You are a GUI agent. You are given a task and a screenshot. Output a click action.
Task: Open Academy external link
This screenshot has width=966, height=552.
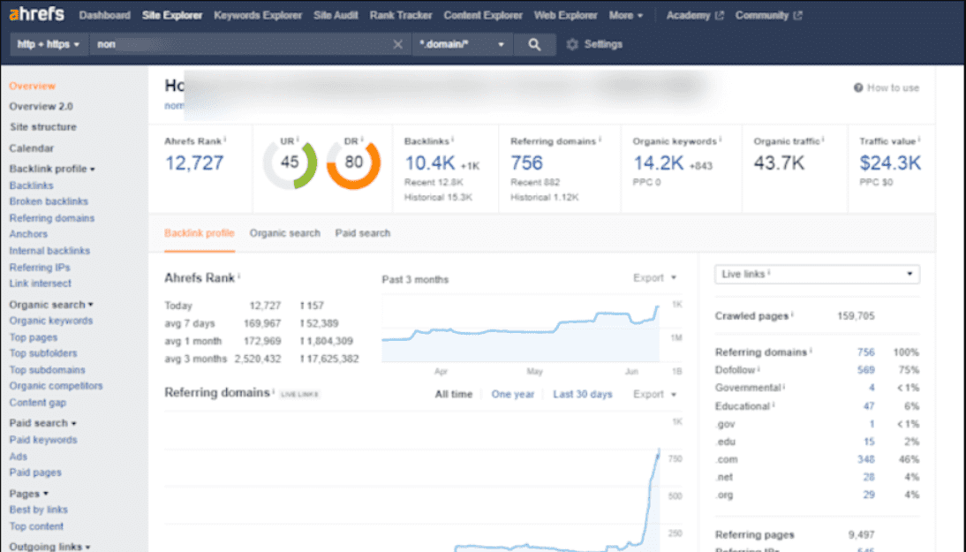pos(695,15)
